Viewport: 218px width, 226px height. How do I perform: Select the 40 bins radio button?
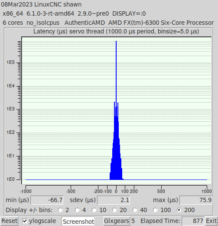tap(135, 210)
